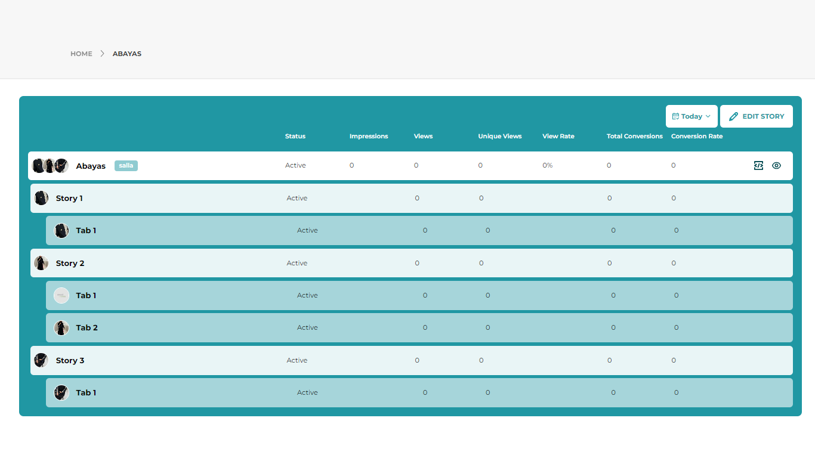Viewport: 815px width, 458px height.
Task: Click the Abayas stacked avatar thumbnails
Action: (50, 166)
